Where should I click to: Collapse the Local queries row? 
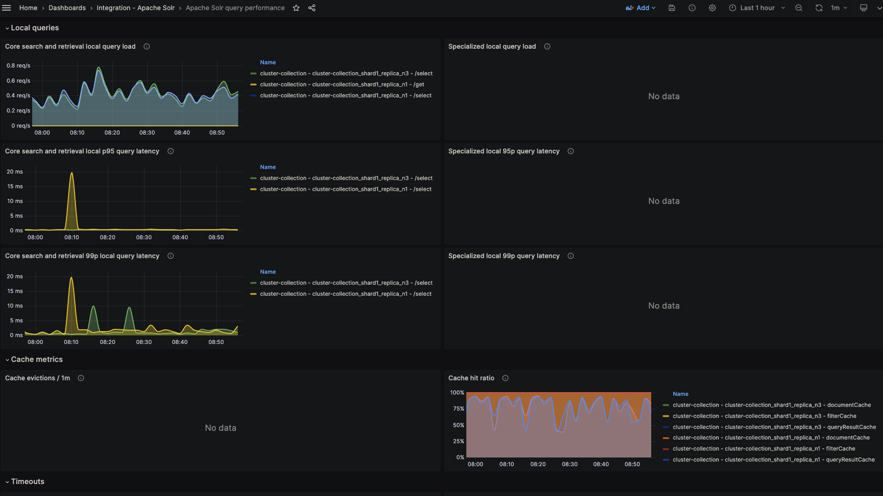coord(34,28)
